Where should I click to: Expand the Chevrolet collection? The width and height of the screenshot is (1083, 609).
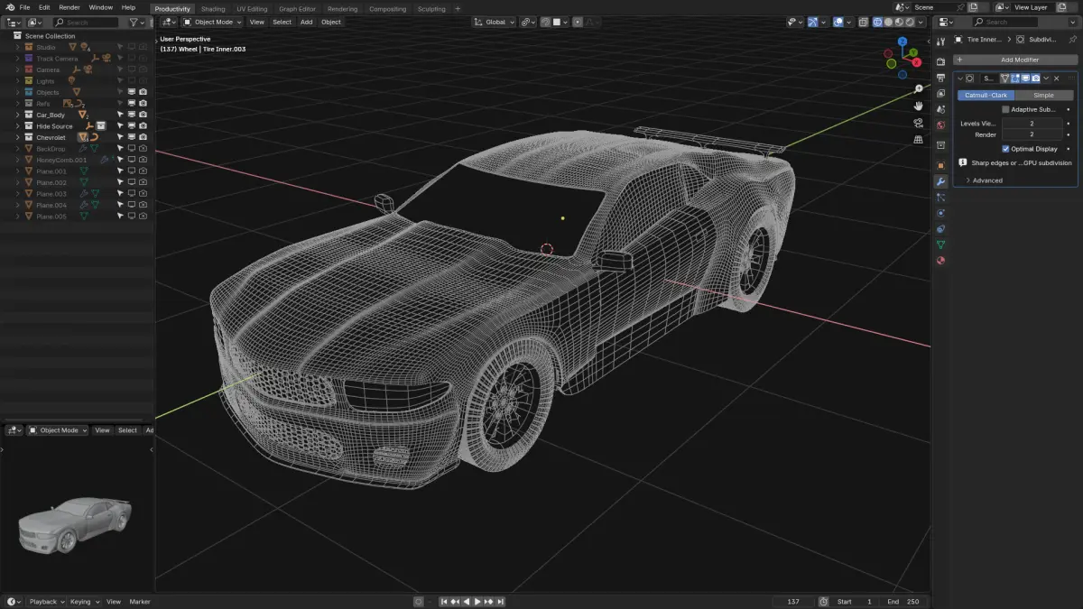pyautogui.click(x=17, y=137)
